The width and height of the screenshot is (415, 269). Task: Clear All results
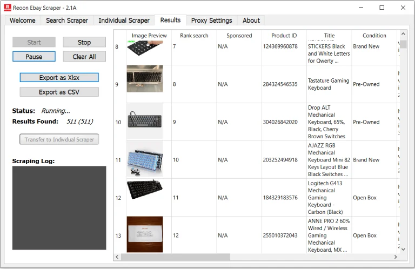coord(84,57)
